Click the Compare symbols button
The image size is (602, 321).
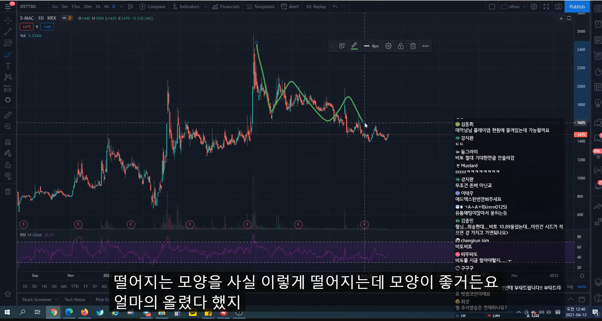pyautogui.click(x=152, y=6)
